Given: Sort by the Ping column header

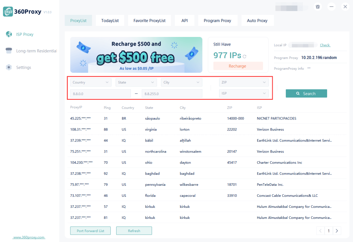Looking at the screenshot, I should point(107,108).
